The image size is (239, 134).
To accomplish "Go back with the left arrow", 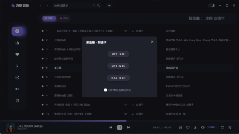I will pos(40,6).
